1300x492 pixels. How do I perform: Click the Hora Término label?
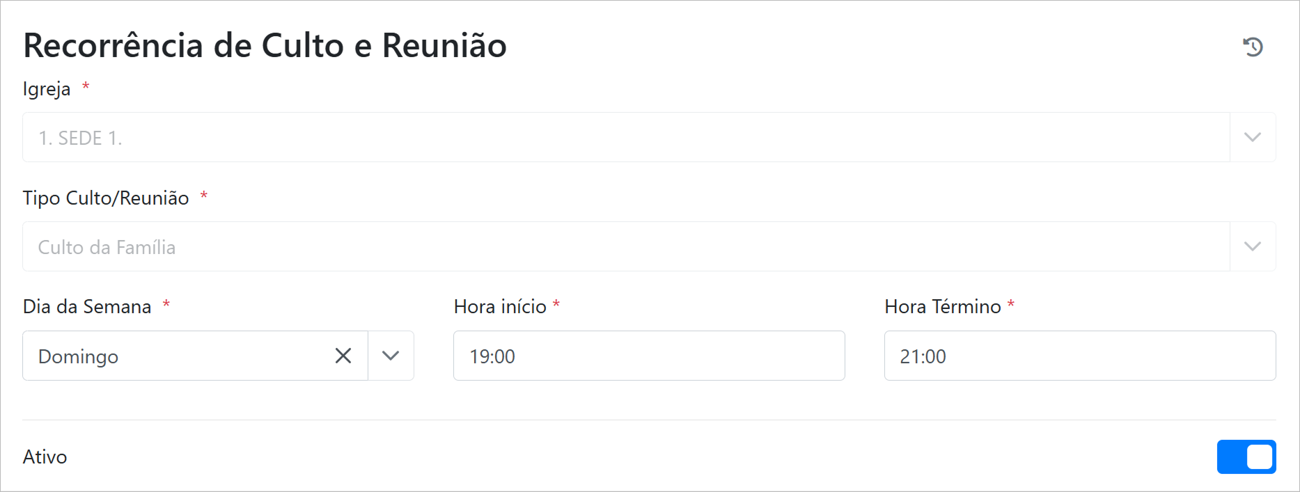click(942, 307)
